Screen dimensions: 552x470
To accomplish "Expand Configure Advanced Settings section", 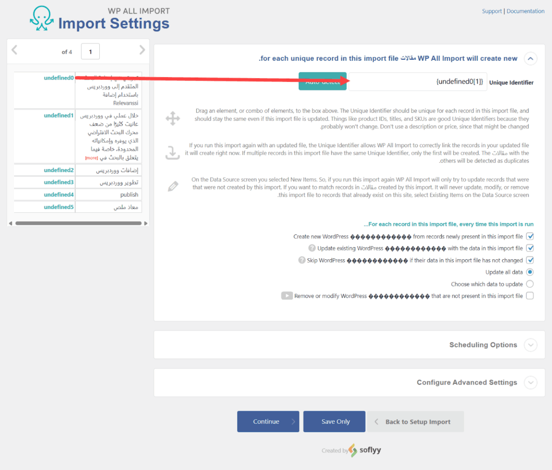I will click(530, 383).
